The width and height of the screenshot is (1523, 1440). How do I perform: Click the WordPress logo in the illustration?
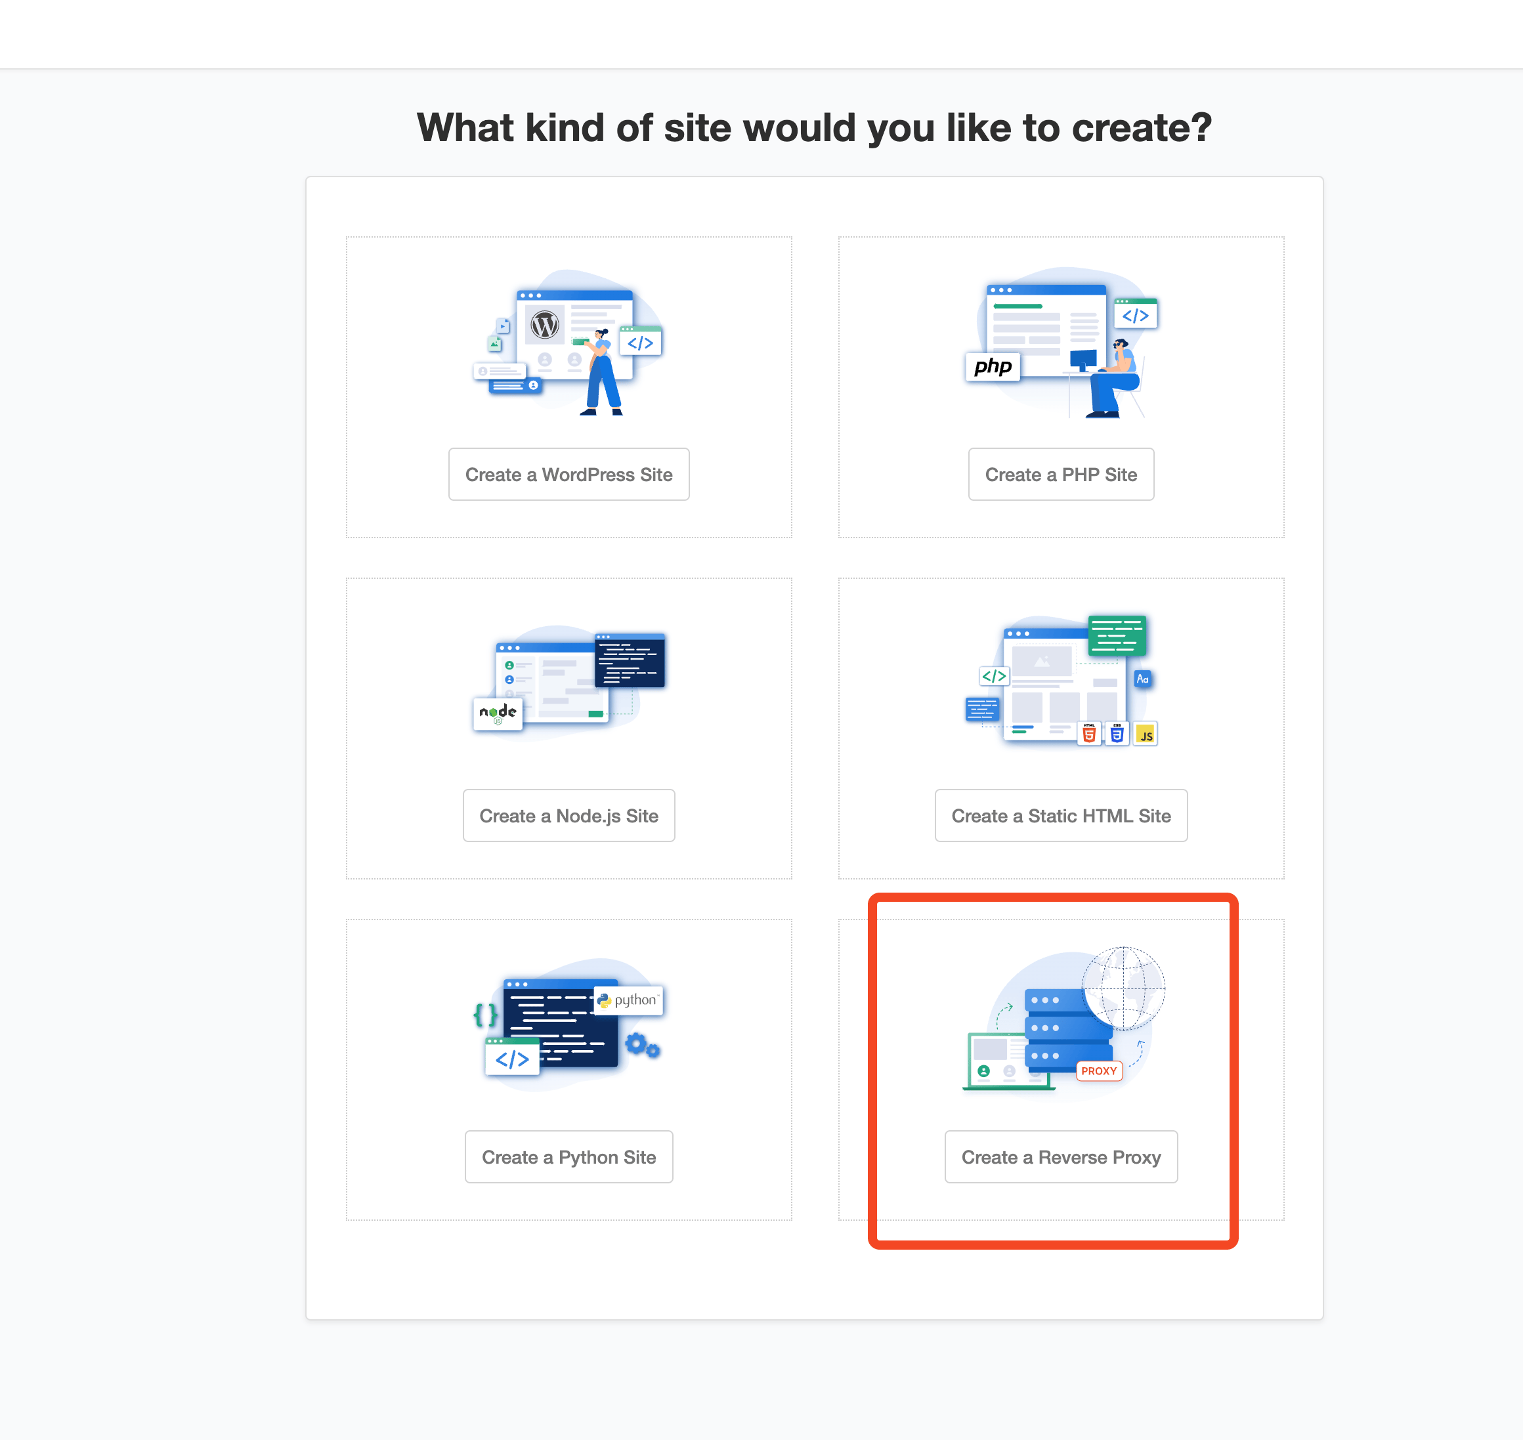[545, 326]
